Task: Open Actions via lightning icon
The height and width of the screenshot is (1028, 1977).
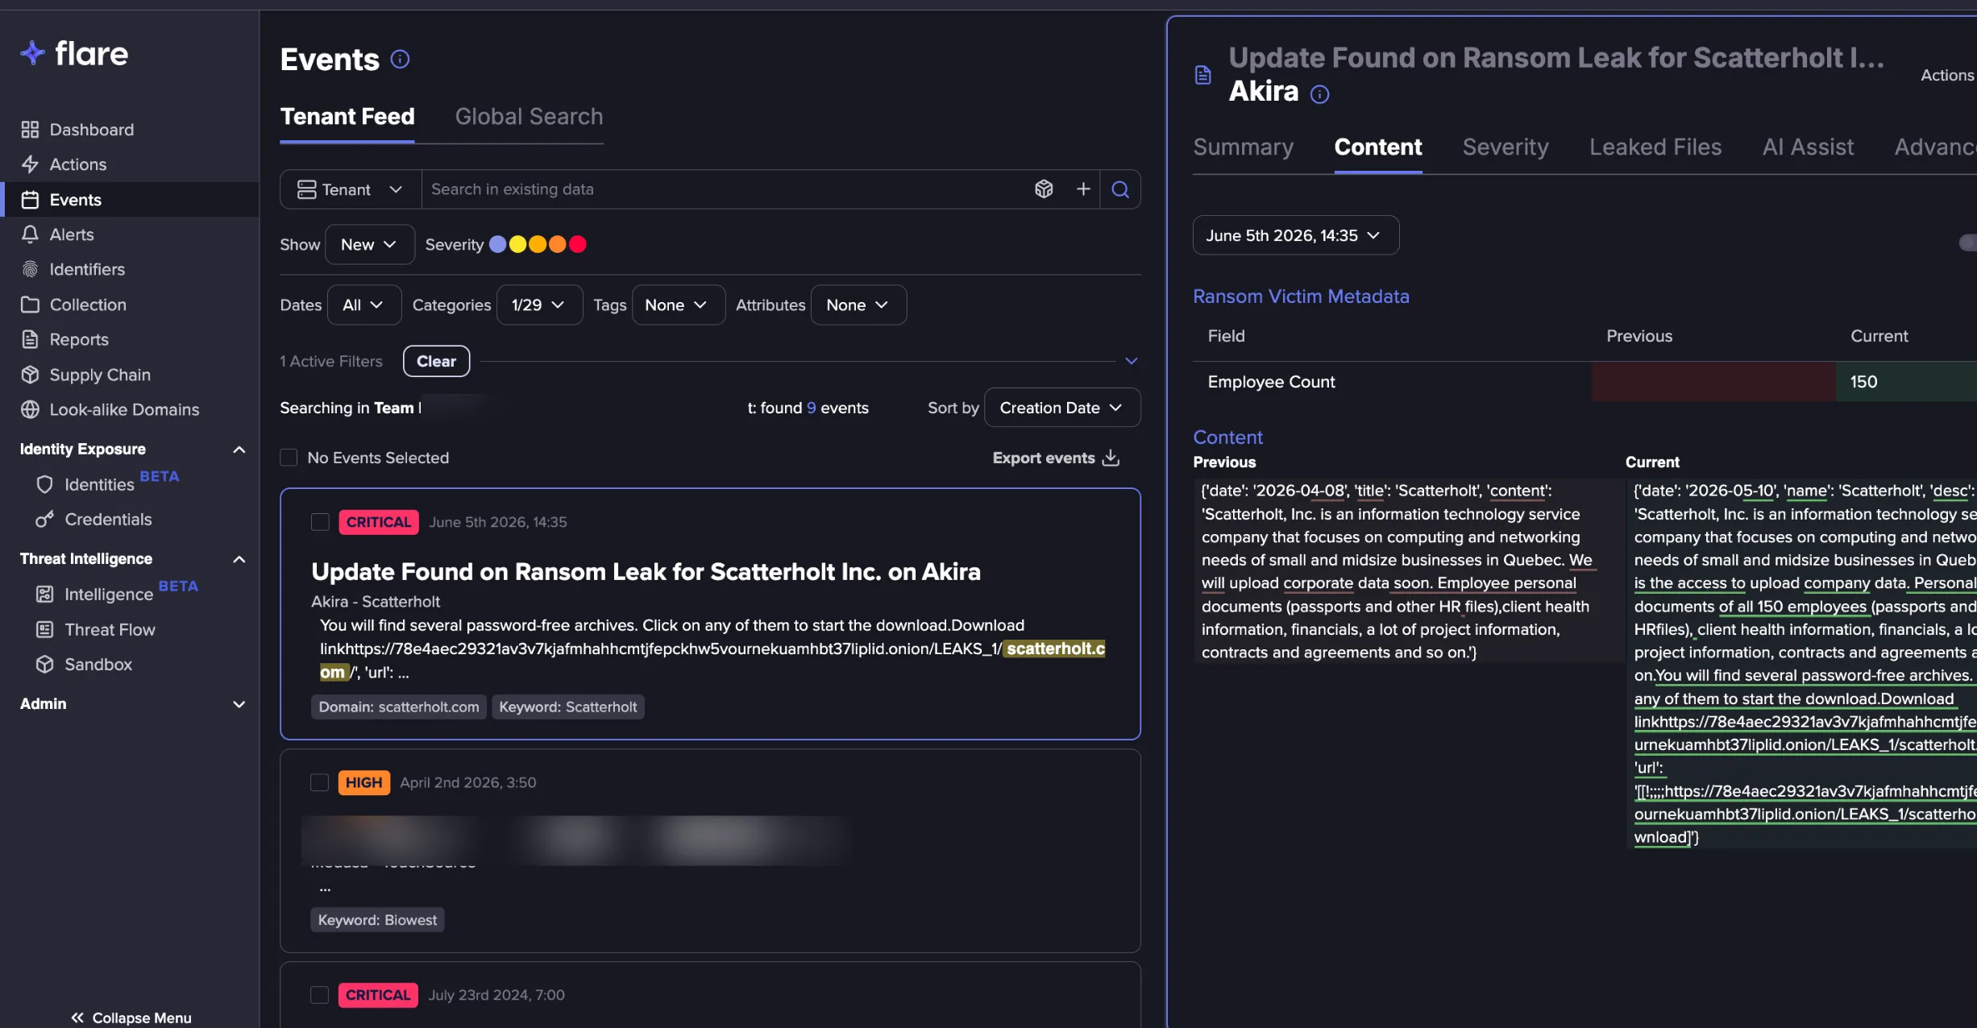Action: [x=30, y=164]
